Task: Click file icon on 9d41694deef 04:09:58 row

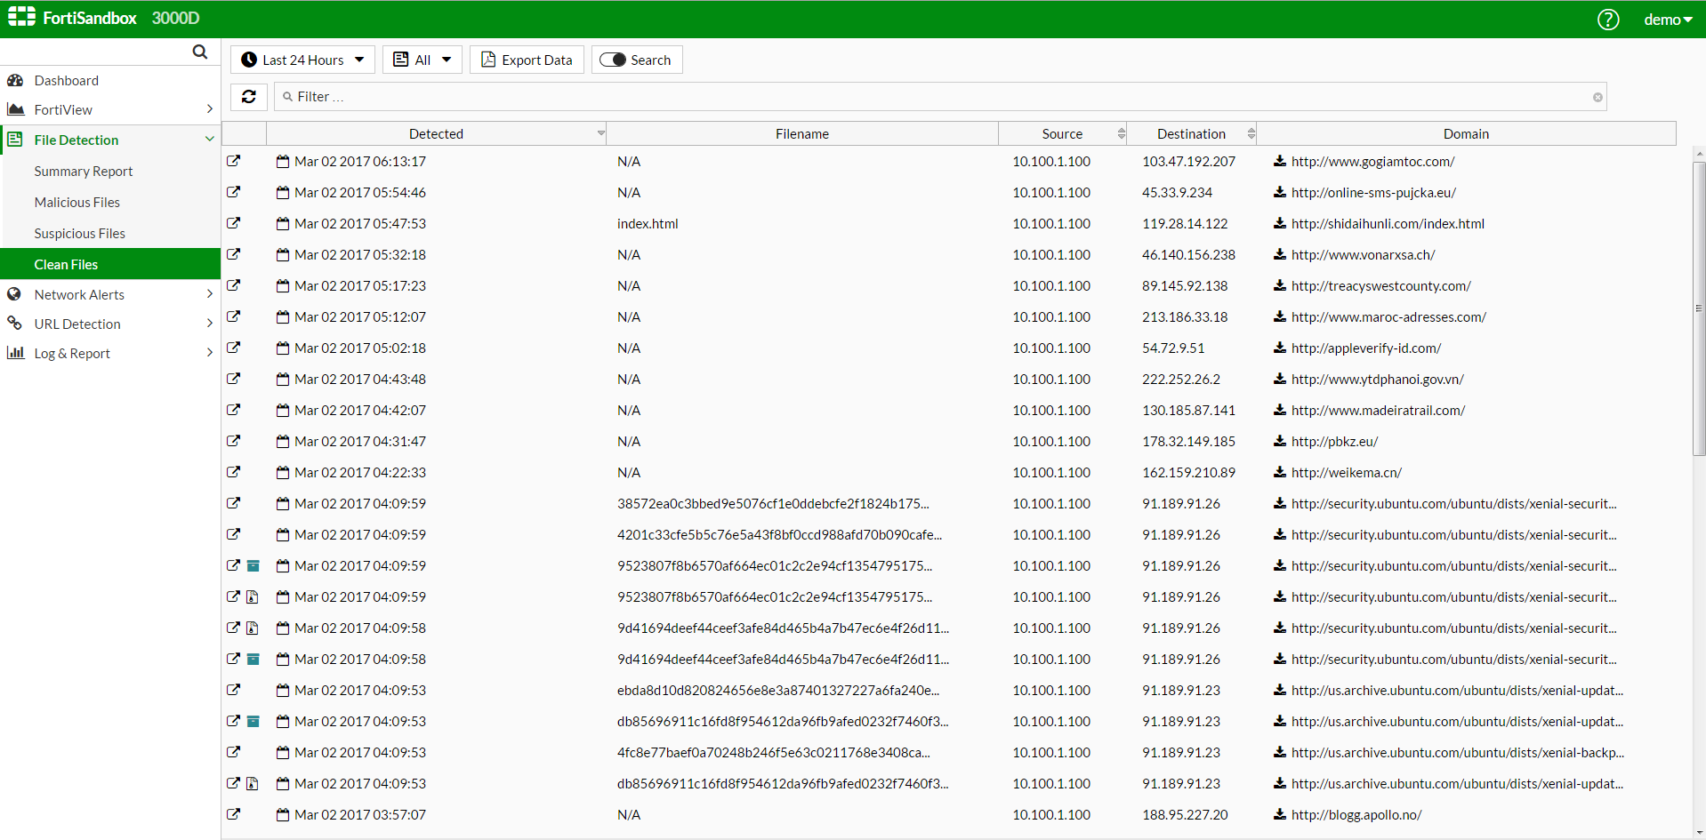Action: (253, 628)
